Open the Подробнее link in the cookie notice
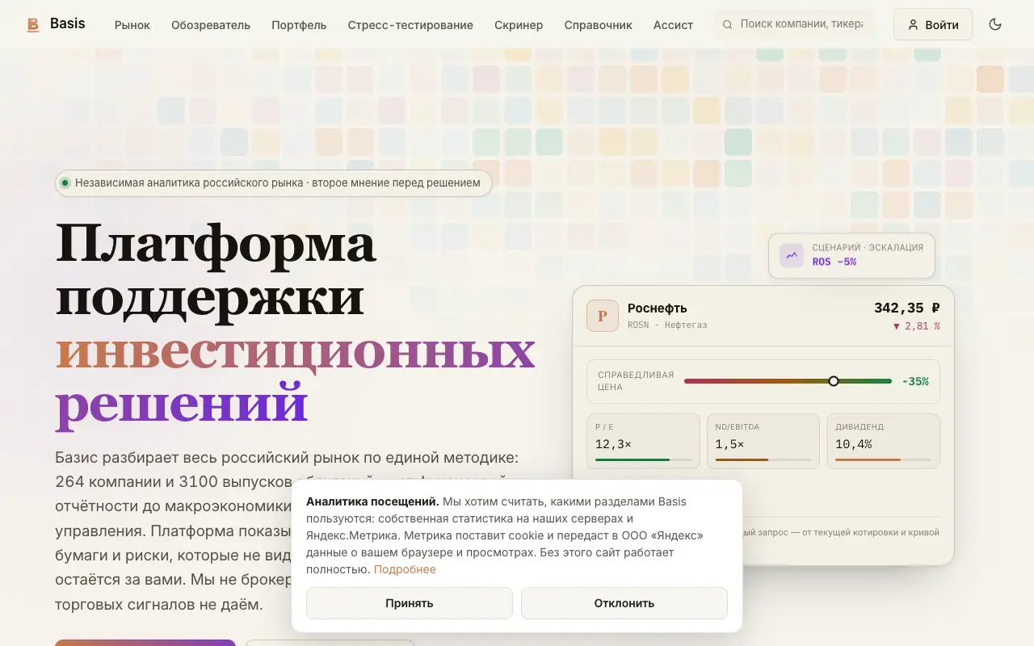1034x646 pixels. point(405,569)
